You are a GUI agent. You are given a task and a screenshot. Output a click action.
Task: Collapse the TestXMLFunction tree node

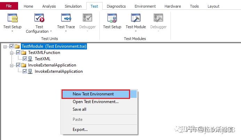pos(12,53)
